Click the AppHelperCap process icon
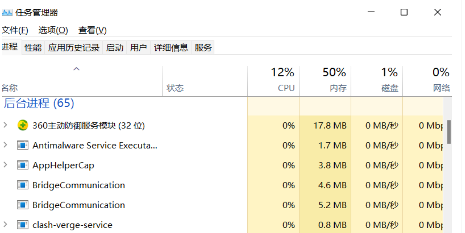Screen dimensions: 465x233 tap(22, 165)
